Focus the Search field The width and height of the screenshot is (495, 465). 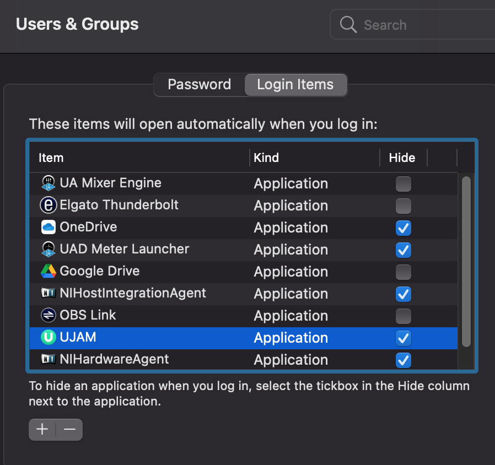pyautogui.click(x=412, y=25)
